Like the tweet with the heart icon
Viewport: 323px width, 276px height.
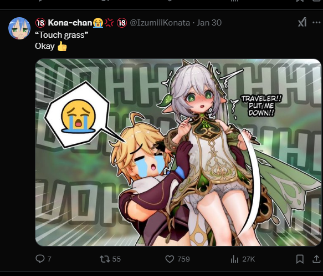pyautogui.click(x=170, y=259)
